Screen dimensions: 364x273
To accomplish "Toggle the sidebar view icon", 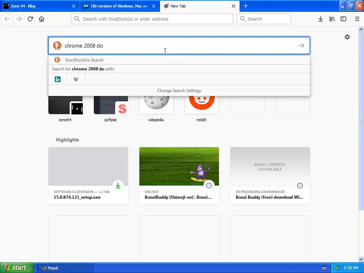I will pos(343,19).
